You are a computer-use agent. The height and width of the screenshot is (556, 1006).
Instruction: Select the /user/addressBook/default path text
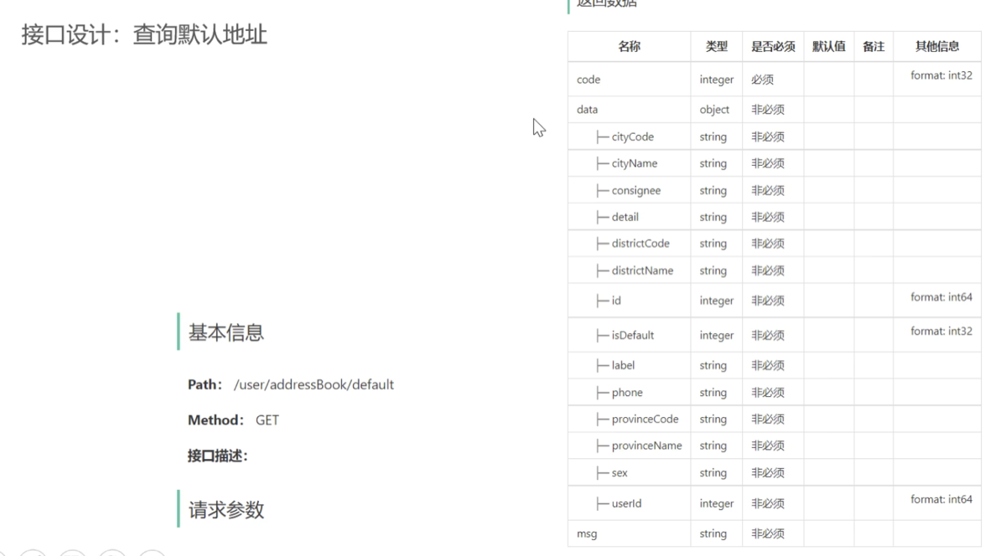coord(314,384)
